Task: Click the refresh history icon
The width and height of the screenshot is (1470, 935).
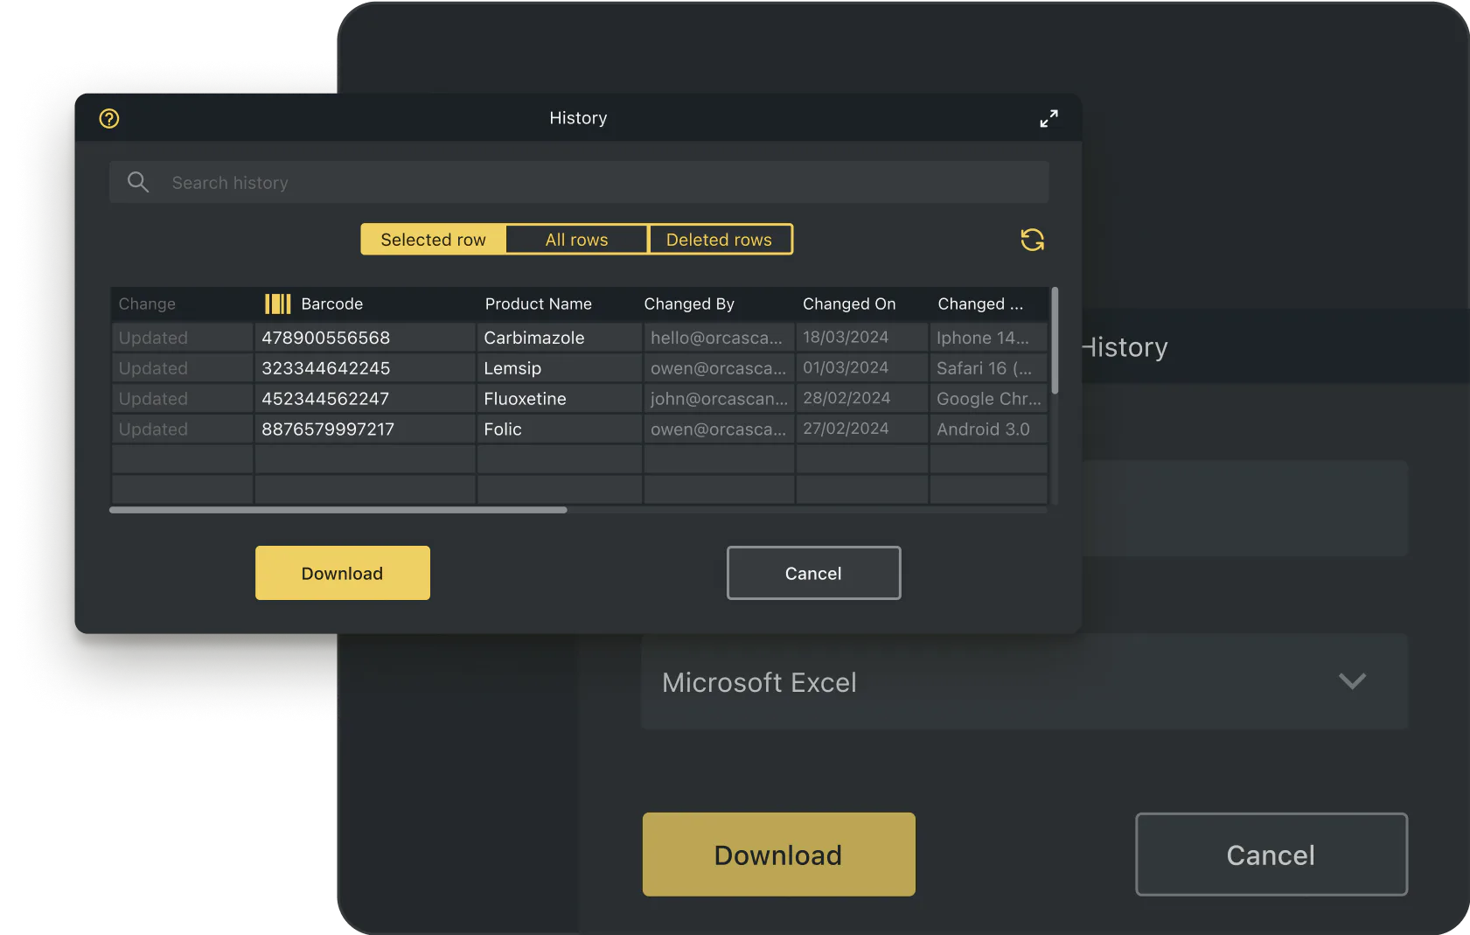Action: click(x=1033, y=240)
